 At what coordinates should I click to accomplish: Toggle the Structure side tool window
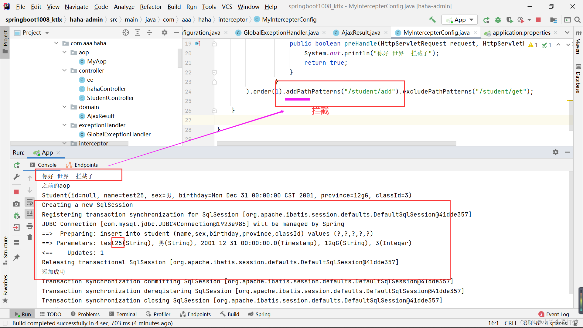click(5, 250)
